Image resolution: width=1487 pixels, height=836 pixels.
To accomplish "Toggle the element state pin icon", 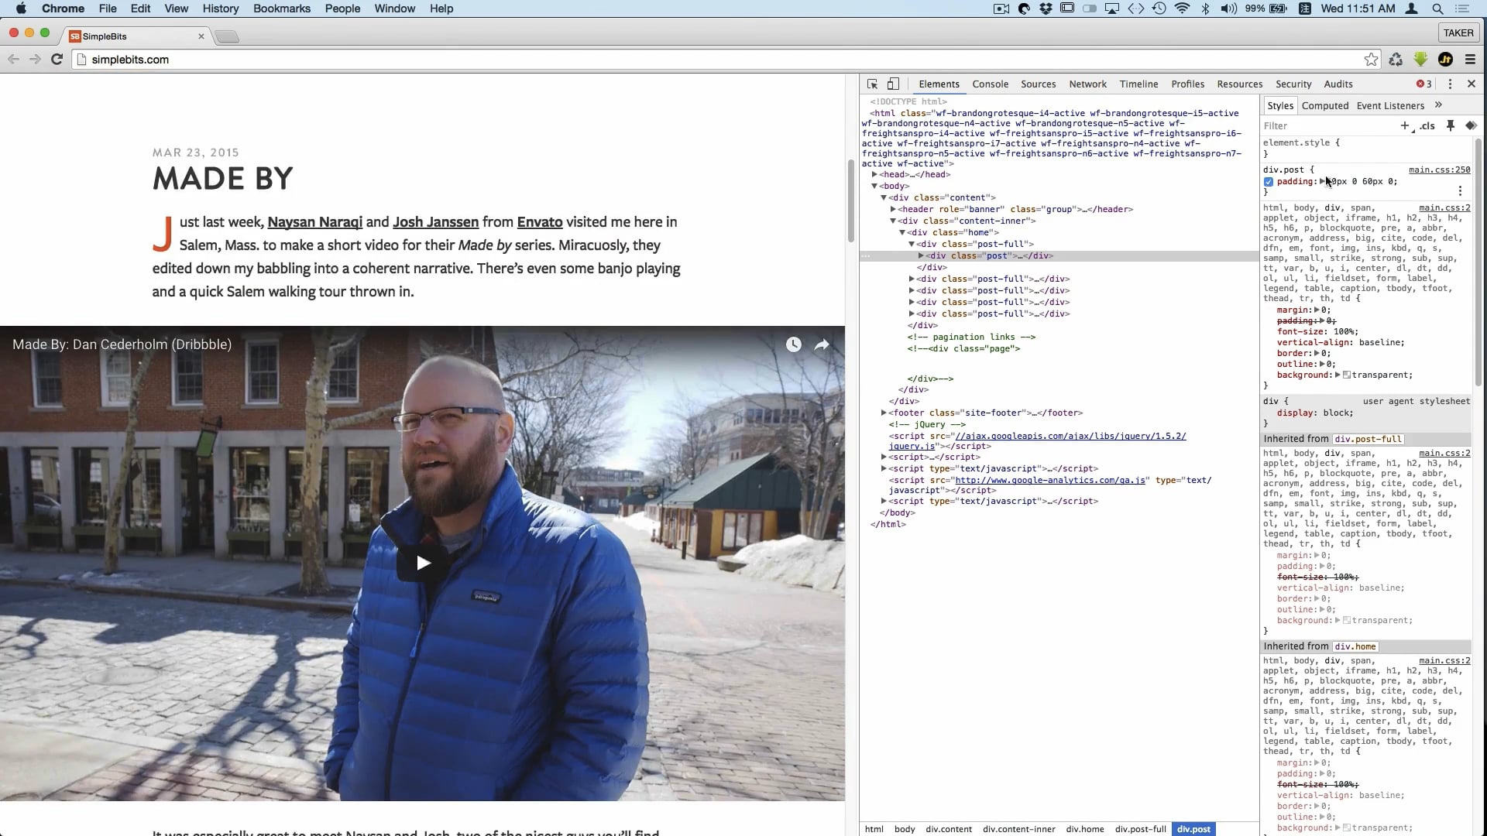I will tap(1450, 125).
